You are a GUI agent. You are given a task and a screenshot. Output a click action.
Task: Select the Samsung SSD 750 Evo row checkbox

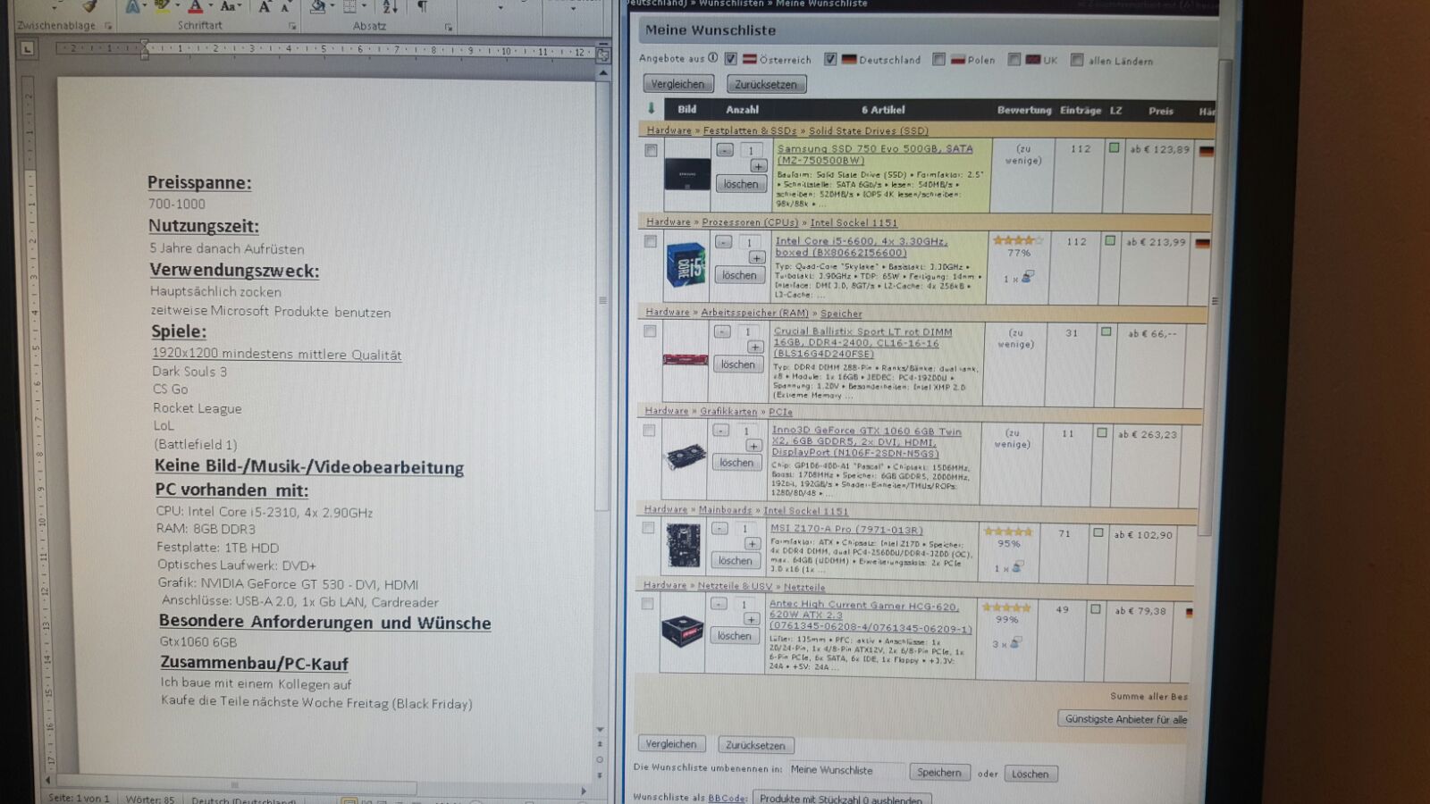point(651,151)
